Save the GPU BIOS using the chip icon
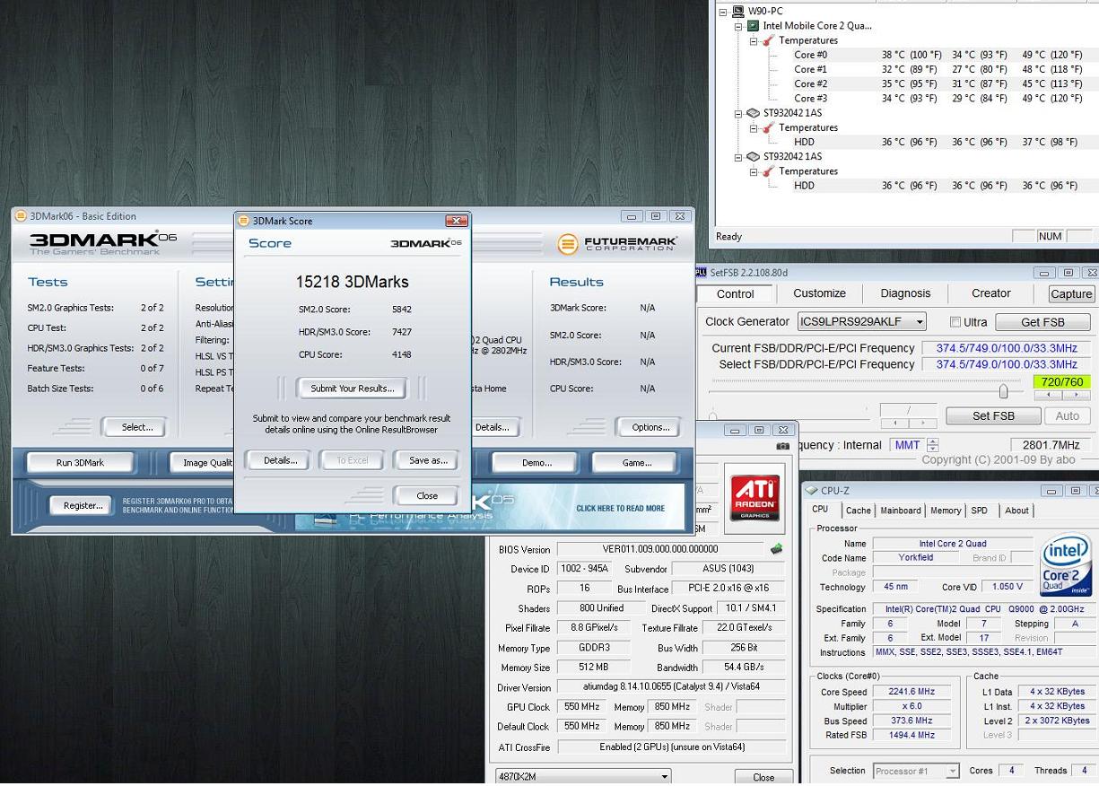The width and height of the screenshot is (1099, 786). 776,549
